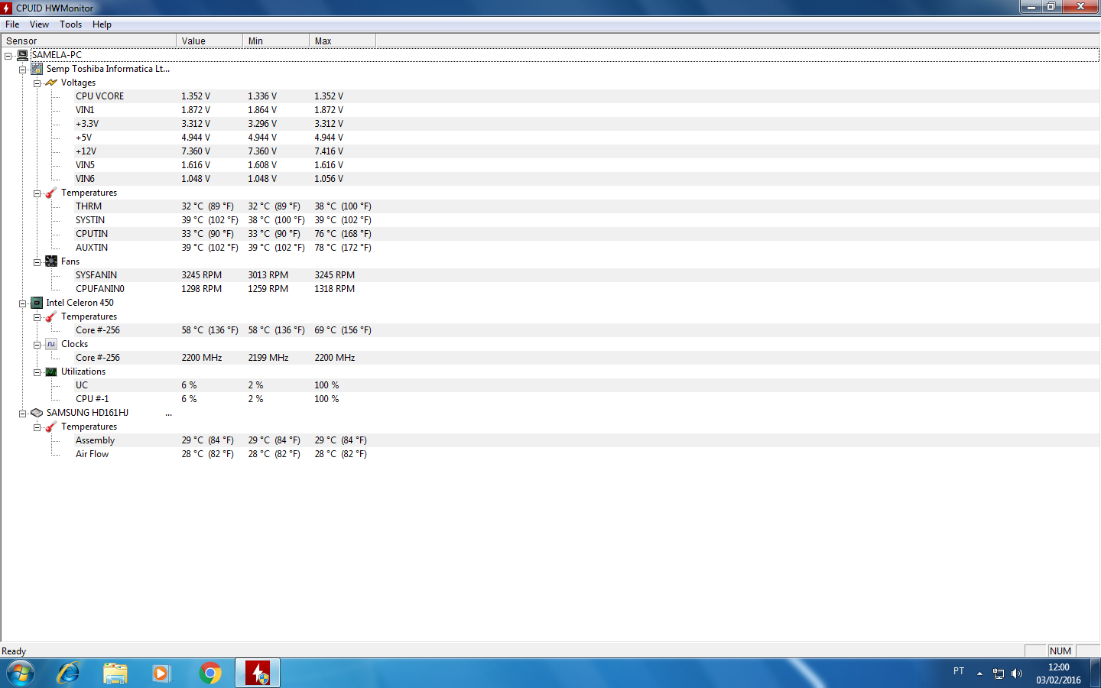Click the SAMSUNG HD161HJ hard drive icon
Viewport: 1101px width, 688px height.
(x=37, y=413)
